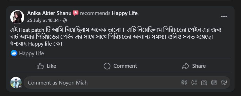241x96 pixels.
Task: Open the '25 July at 18:34' timestamp
Action: coord(43,20)
